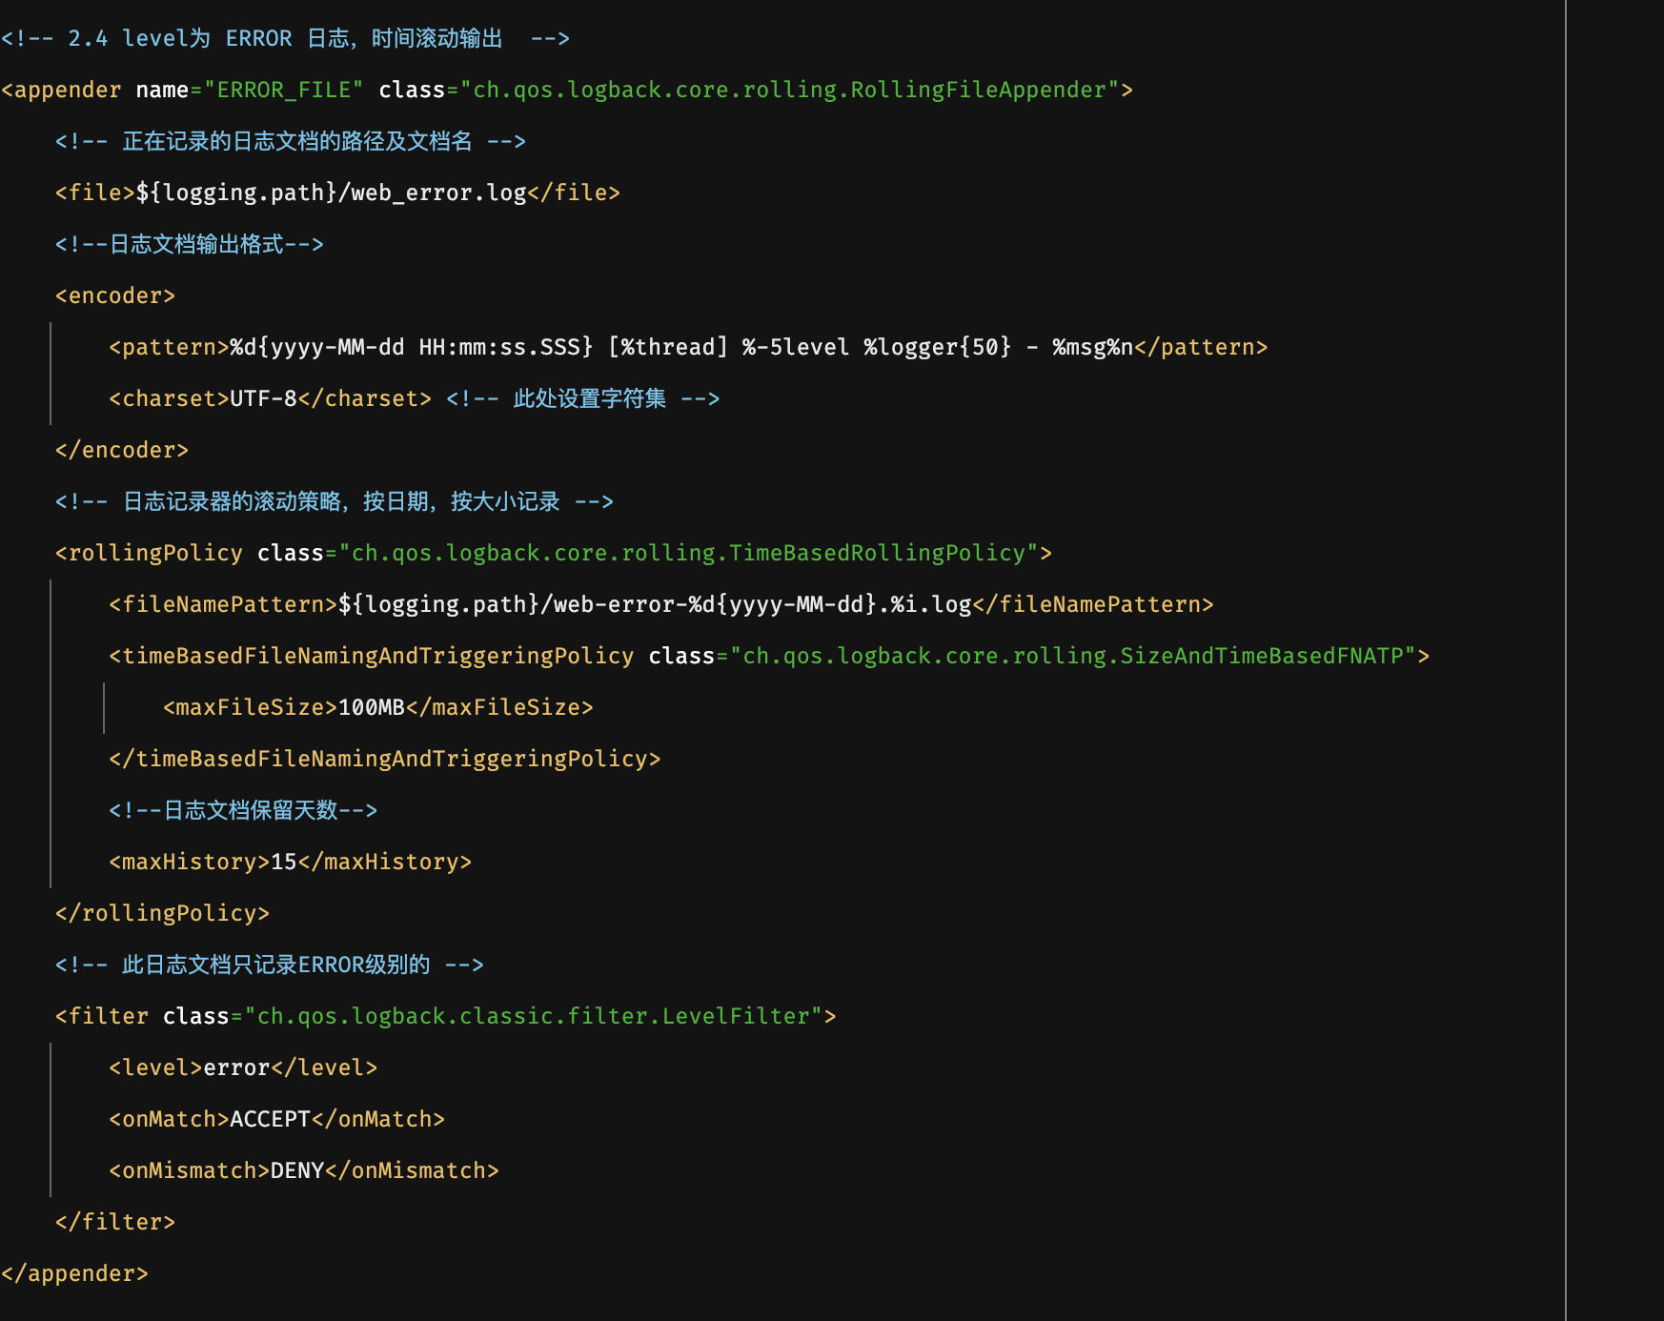1664x1321 pixels.
Task: Click the closing </rollingPolicy> tag
Action: click(163, 913)
